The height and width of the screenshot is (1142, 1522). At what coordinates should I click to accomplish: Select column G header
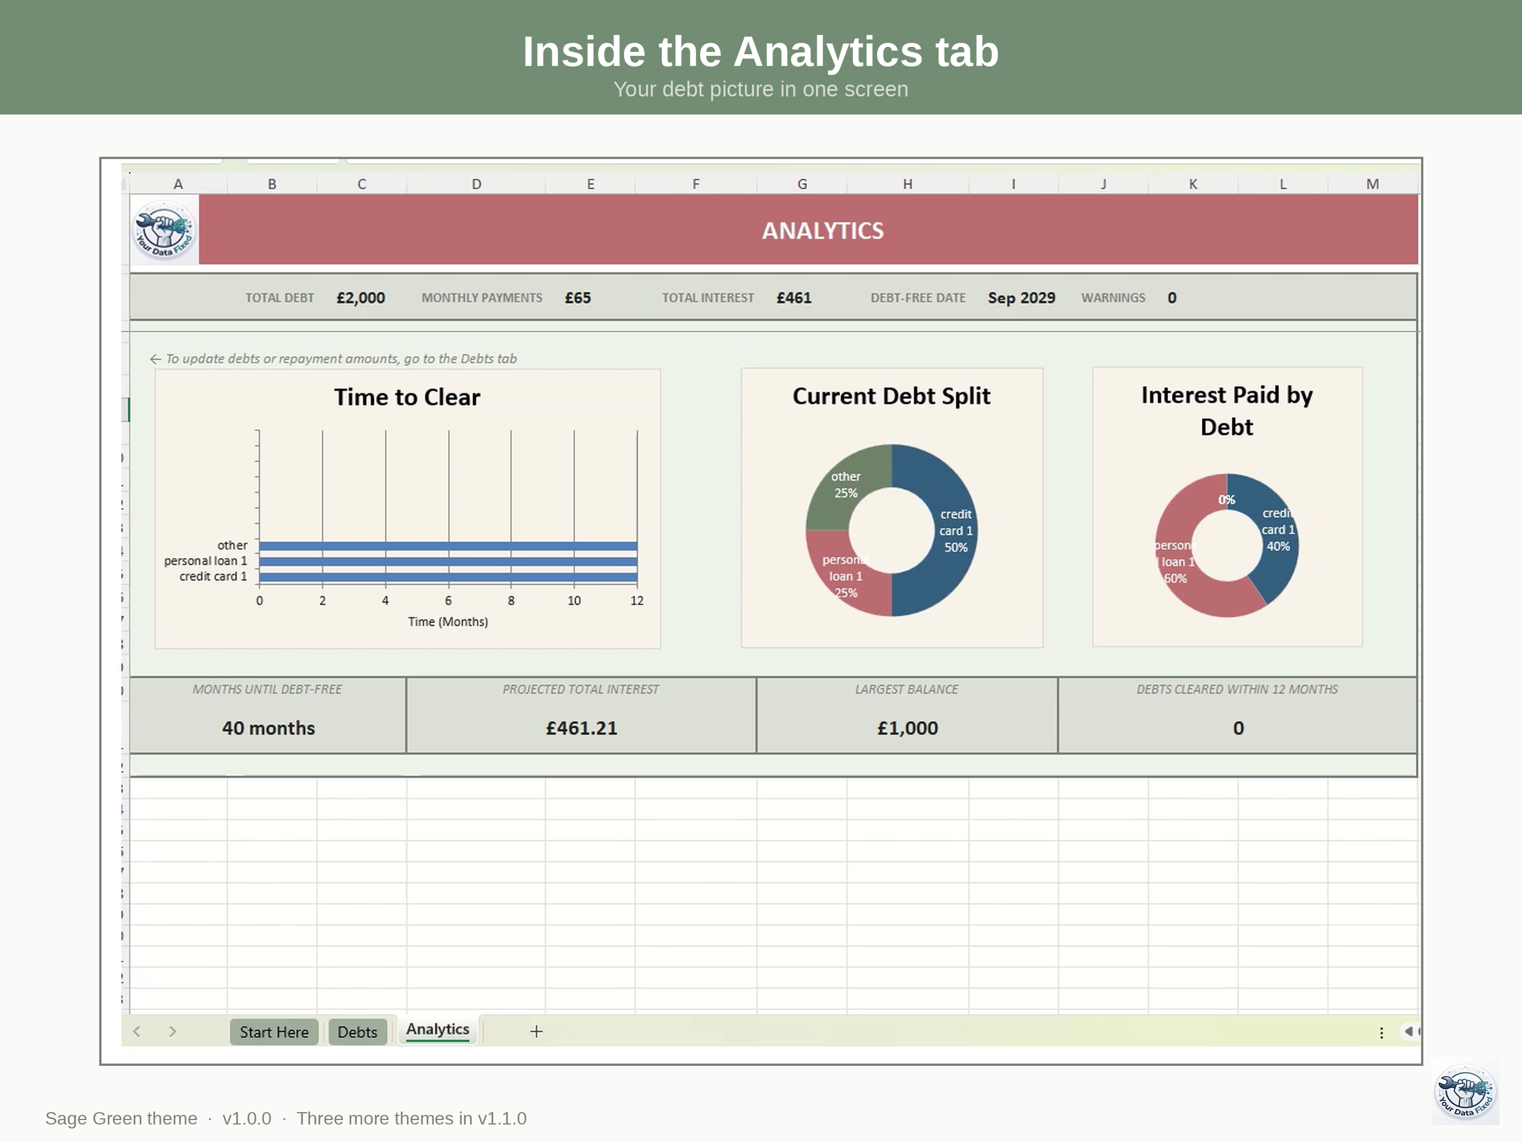[x=802, y=184]
